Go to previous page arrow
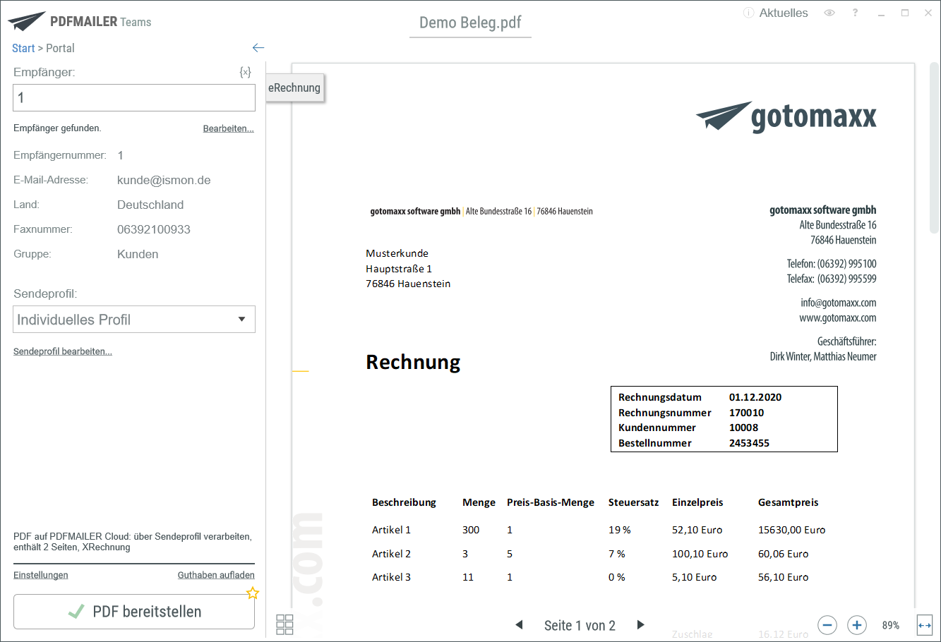Screen dimensions: 941x642 click(520, 625)
